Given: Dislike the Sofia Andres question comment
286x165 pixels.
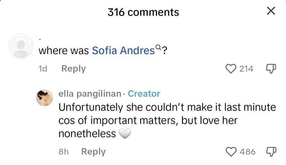Looking at the screenshot, I should [270, 69].
